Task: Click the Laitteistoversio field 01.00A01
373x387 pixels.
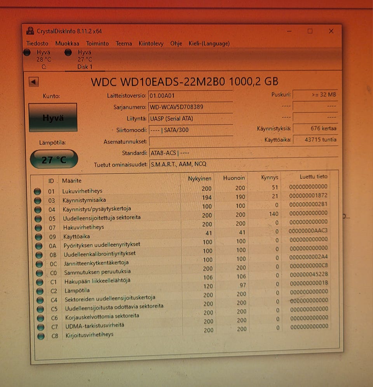Action: (190, 96)
